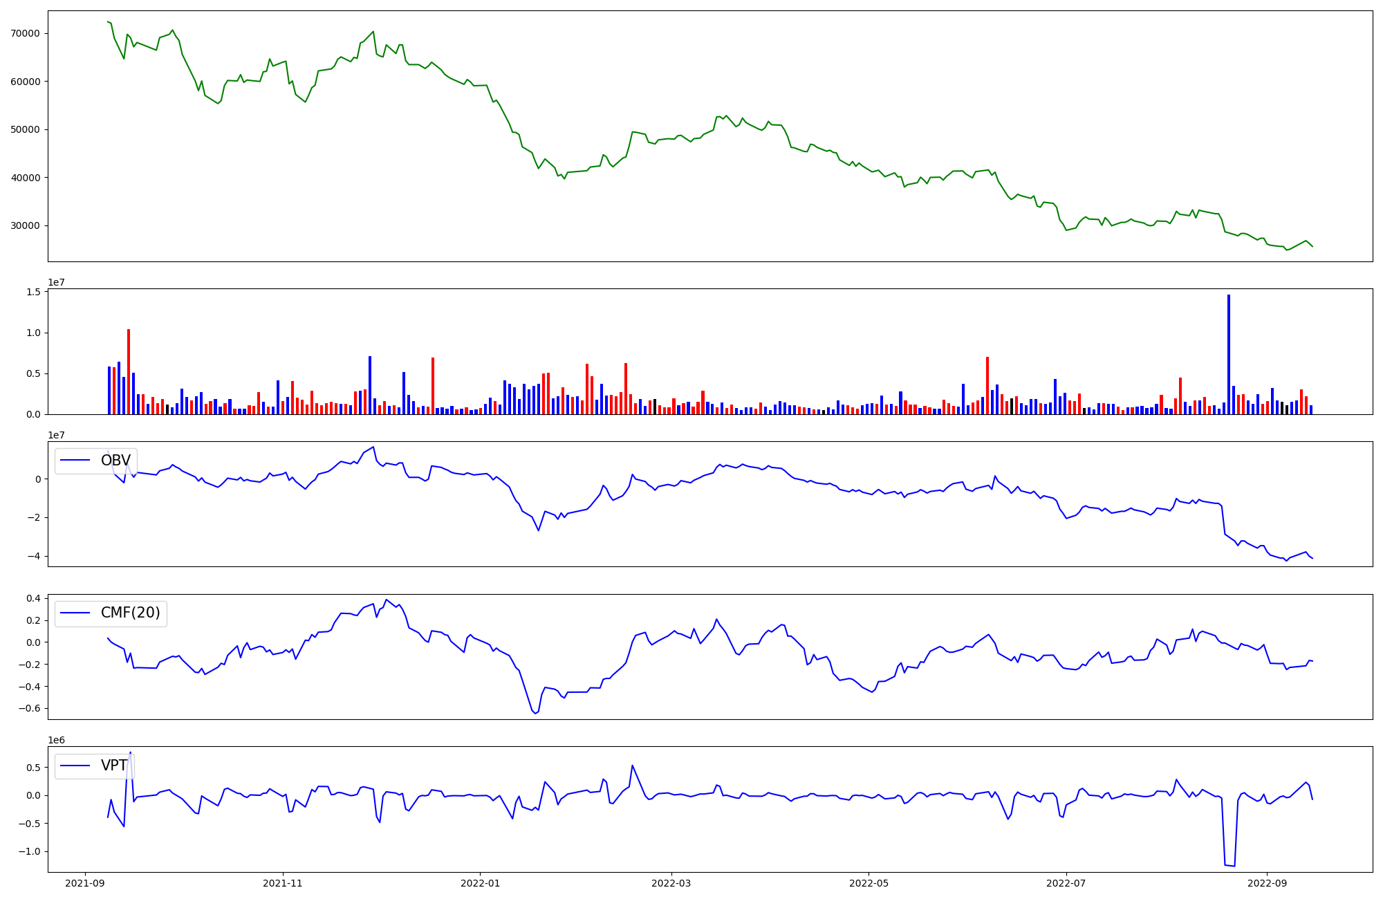This screenshot has height=899, width=1383.
Task: Click the OBV legend label
Action: pos(115,461)
